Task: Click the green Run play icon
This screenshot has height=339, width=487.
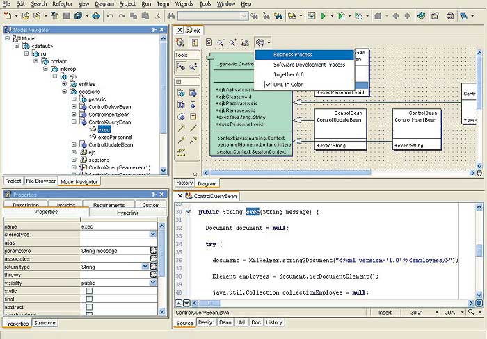Action: pyautogui.click(x=323, y=15)
